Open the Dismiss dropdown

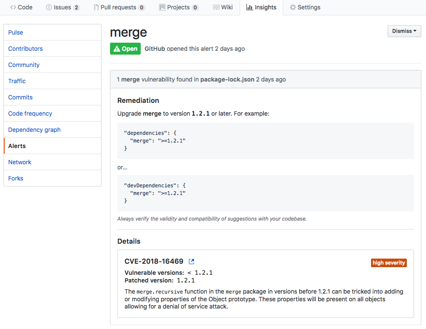404,31
